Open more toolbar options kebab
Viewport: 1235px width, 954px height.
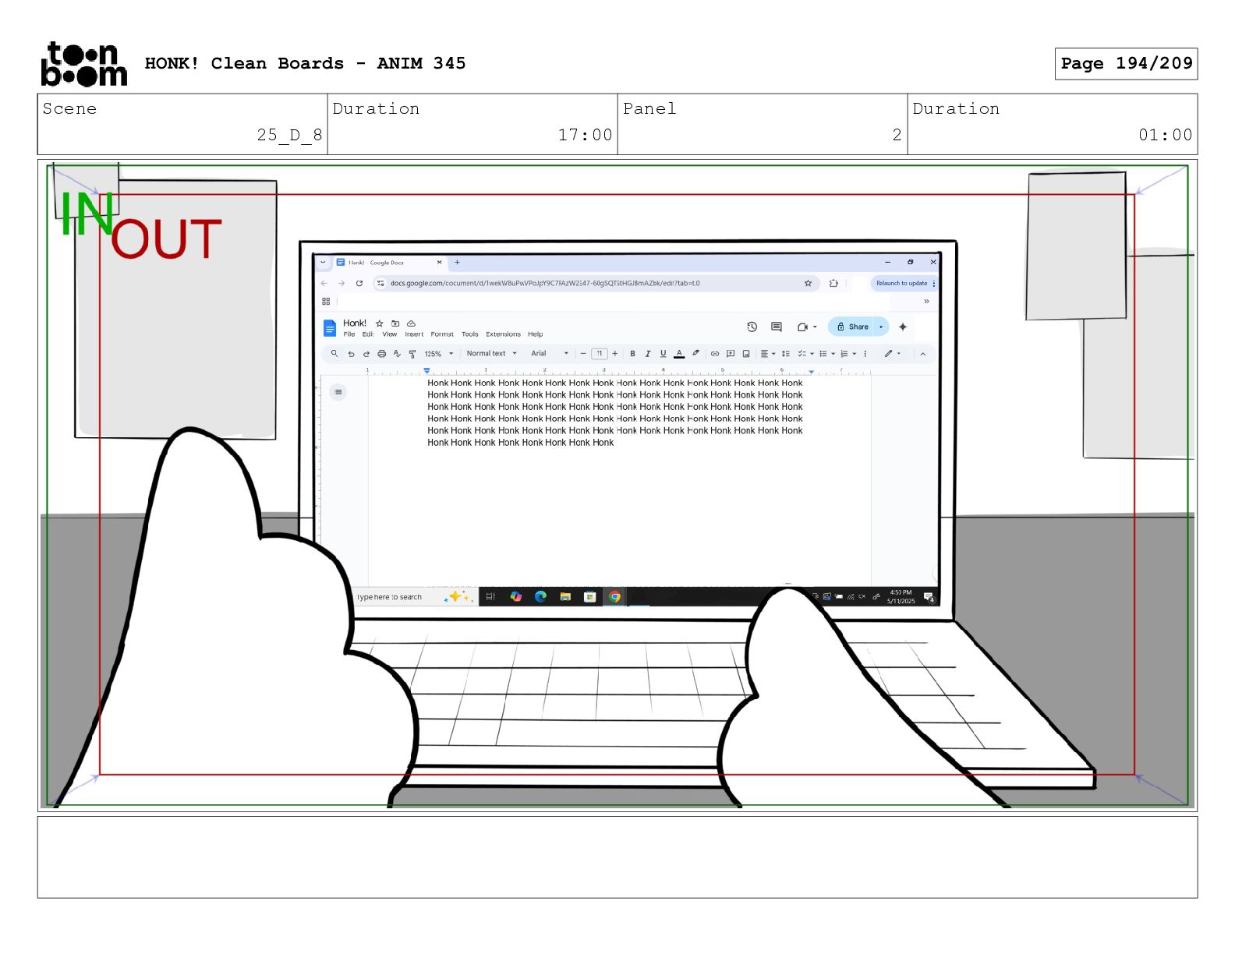point(865,354)
